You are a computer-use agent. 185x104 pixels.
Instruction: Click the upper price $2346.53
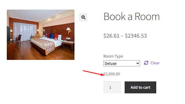click(136, 36)
